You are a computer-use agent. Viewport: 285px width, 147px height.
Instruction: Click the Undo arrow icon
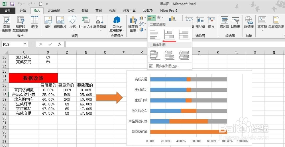pyautogui.click(x=20, y=4)
